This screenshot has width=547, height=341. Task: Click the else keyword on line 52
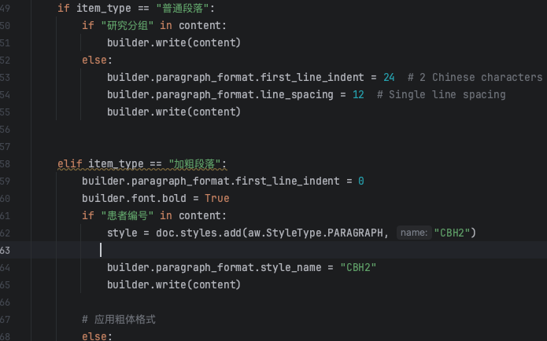click(x=94, y=60)
